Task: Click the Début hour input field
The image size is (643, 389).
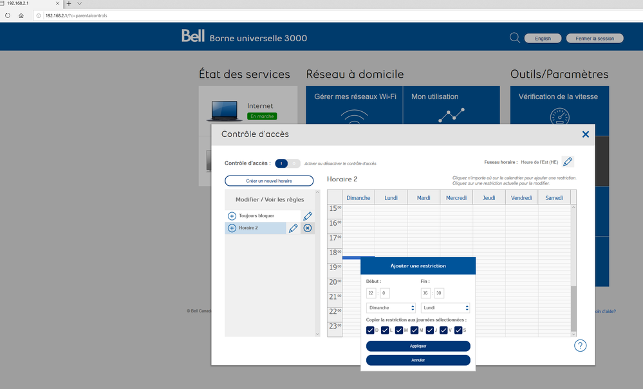Action: coord(371,293)
